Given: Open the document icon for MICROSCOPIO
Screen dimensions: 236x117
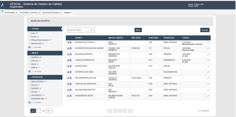Looking at the screenshot, I should (x=71, y=66).
